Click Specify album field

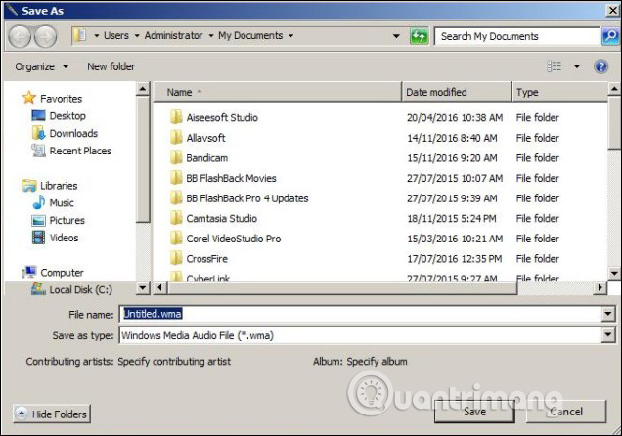pos(377,362)
